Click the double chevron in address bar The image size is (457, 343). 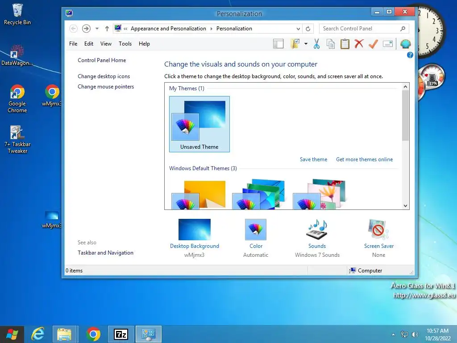pyautogui.click(x=125, y=29)
